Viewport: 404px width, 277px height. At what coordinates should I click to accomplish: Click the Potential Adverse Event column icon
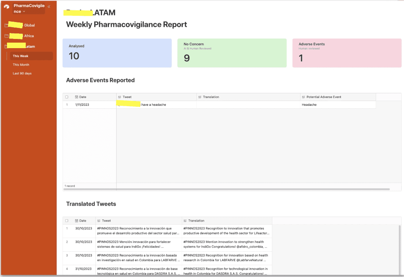pyautogui.click(x=304, y=97)
